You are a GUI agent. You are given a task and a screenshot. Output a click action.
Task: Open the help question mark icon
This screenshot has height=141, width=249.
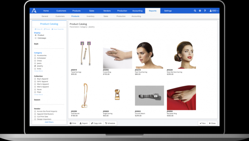pos(205,11)
